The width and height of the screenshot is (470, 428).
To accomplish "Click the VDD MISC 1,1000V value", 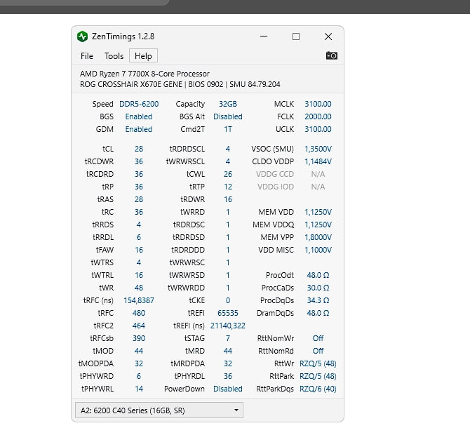I will tap(318, 250).
